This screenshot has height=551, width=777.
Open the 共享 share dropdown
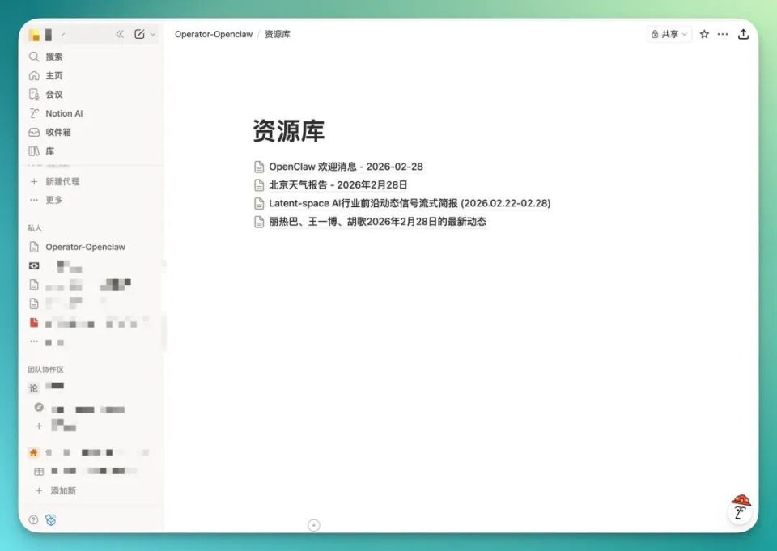(x=669, y=34)
